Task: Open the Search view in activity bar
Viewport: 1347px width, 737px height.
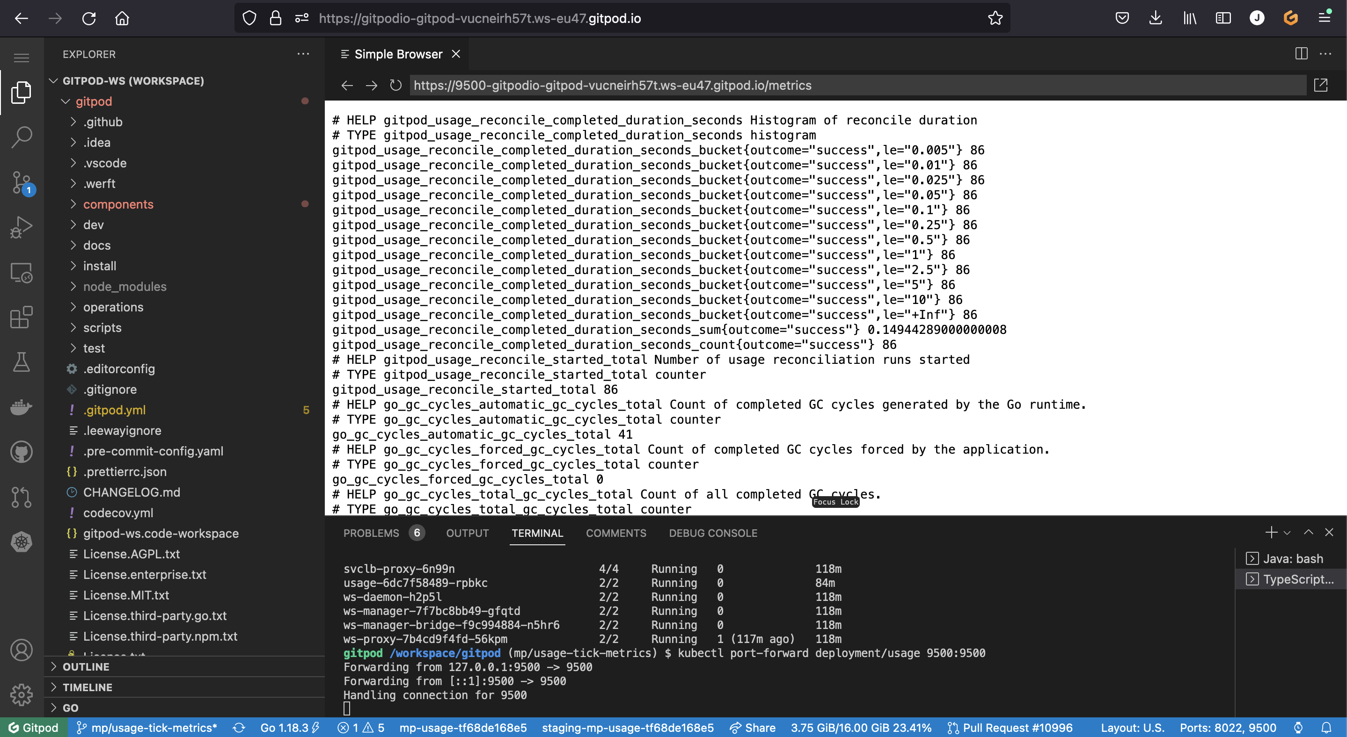Action: [x=22, y=137]
